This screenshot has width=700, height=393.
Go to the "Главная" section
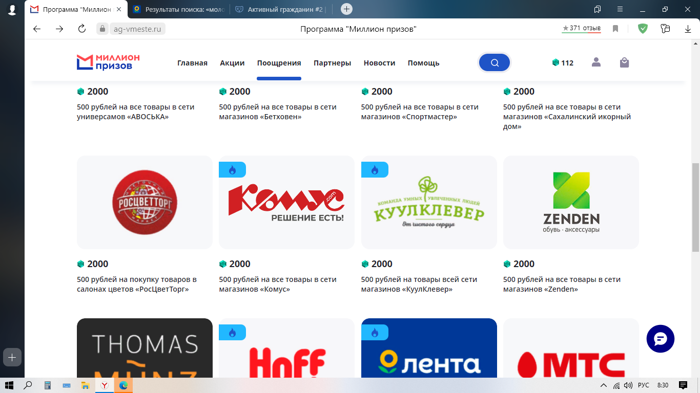[x=192, y=63]
